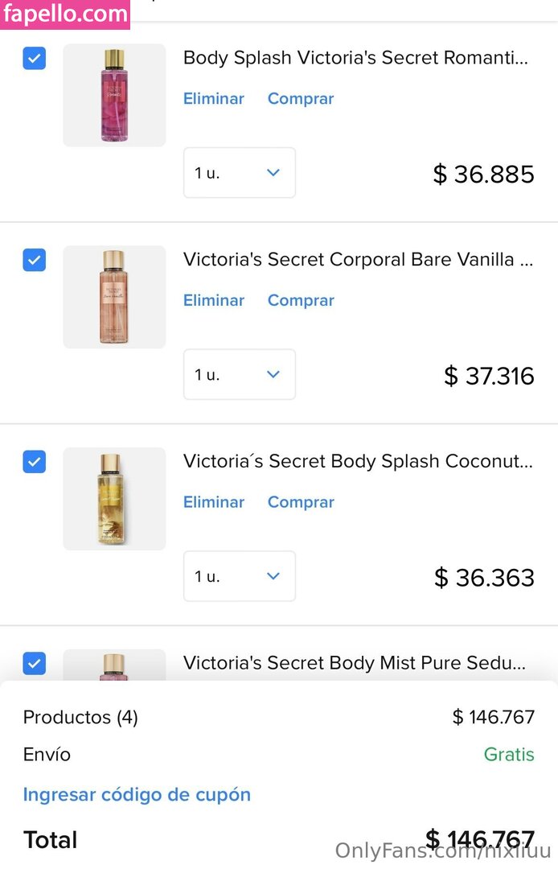Open the Romantic body splash product thumbnail
The height and width of the screenshot is (869, 558).
[x=114, y=95]
